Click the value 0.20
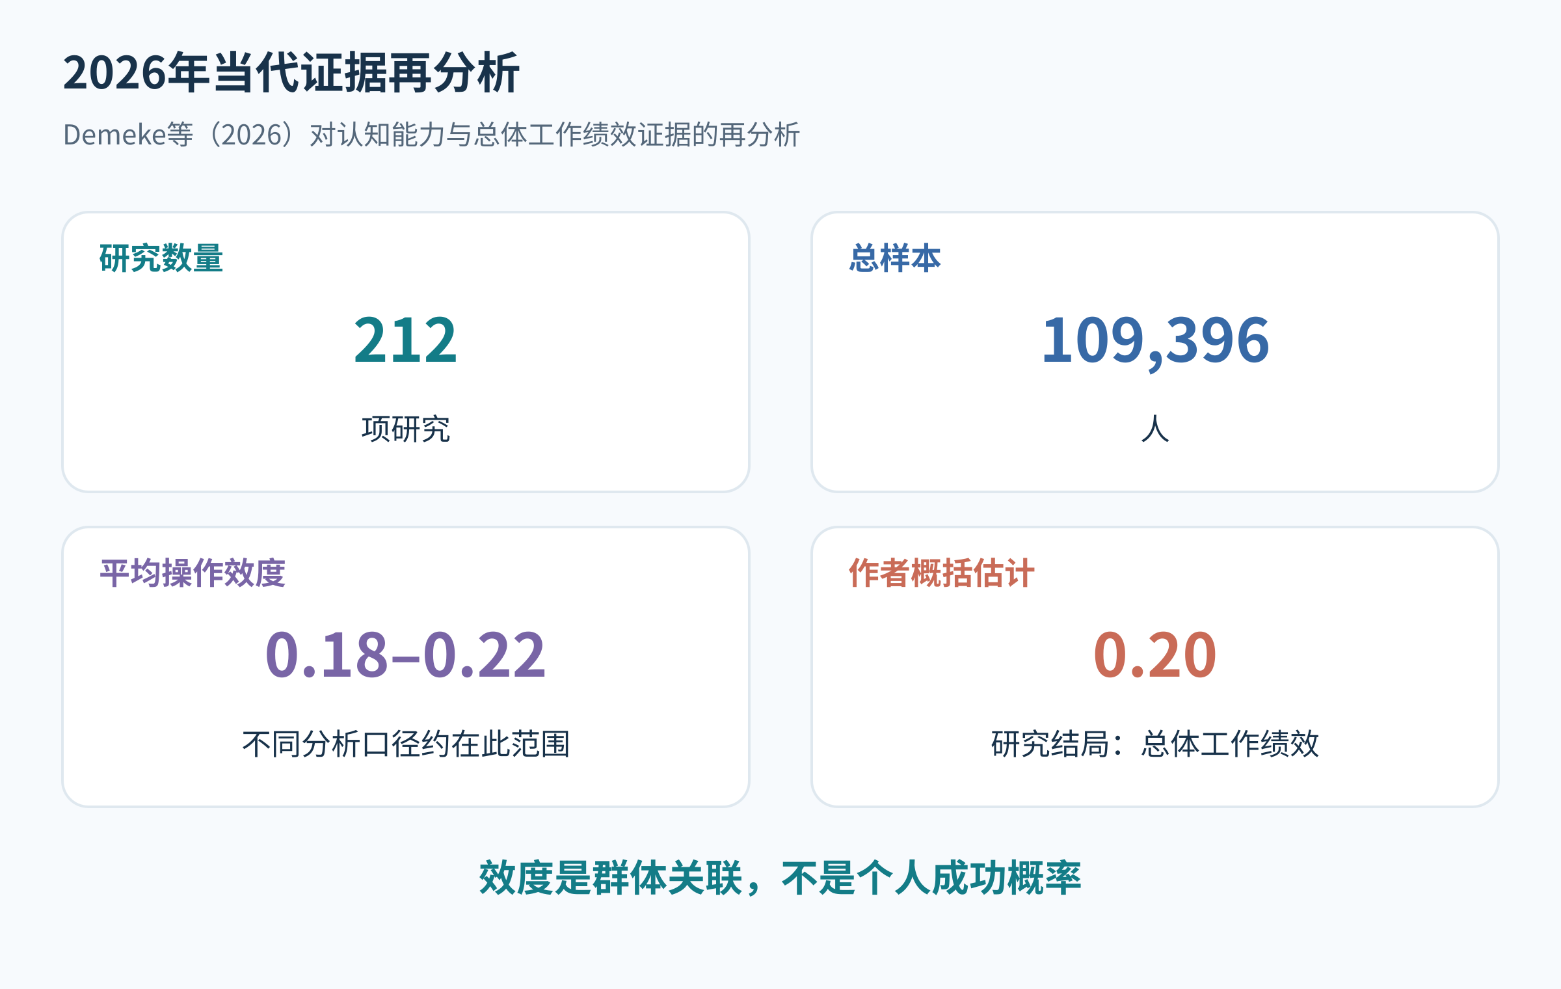 [x=1155, y=655]
